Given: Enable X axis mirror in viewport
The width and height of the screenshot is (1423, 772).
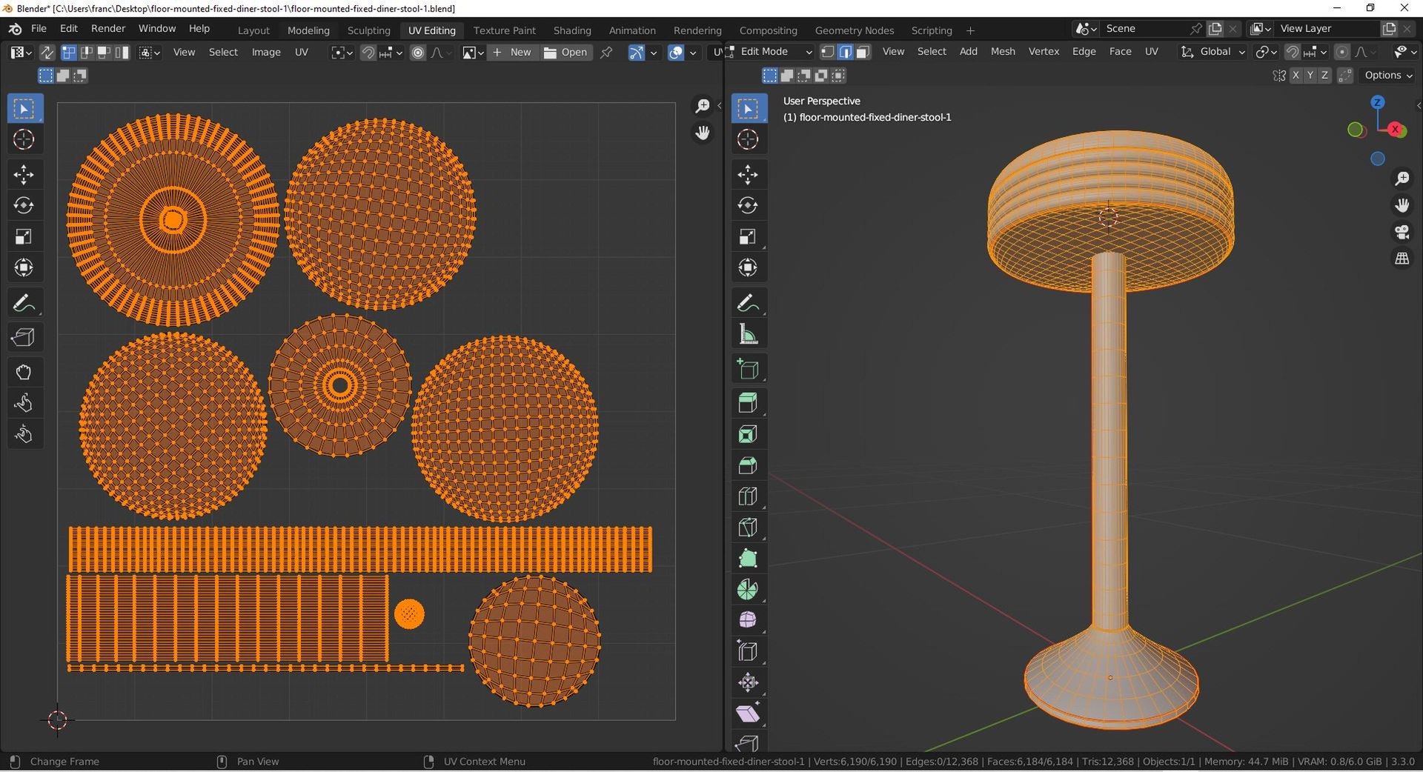Looking at the screenshot, I should 1296,76.
